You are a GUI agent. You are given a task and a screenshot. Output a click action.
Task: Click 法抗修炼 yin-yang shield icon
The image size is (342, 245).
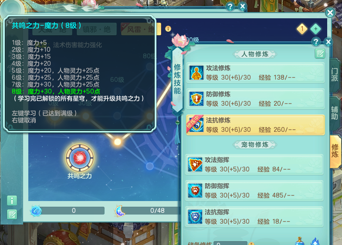(196, 125)
